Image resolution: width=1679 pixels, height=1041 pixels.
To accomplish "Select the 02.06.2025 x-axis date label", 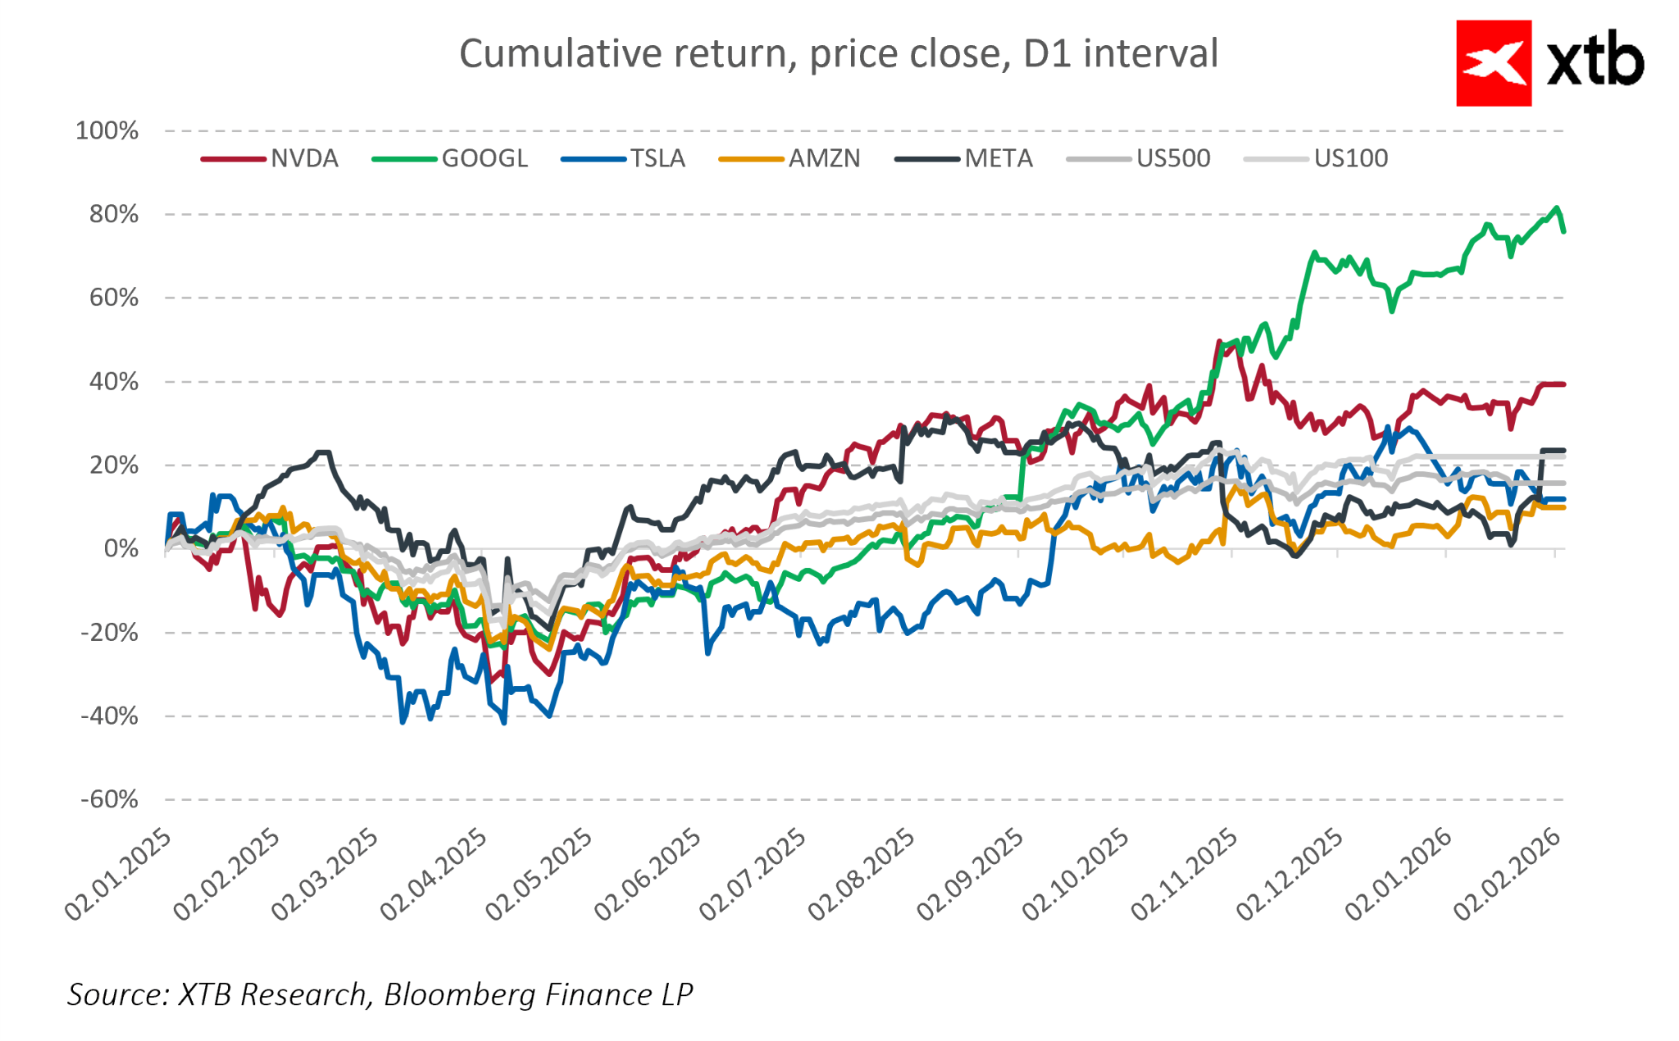I will [x=649, y=875].
